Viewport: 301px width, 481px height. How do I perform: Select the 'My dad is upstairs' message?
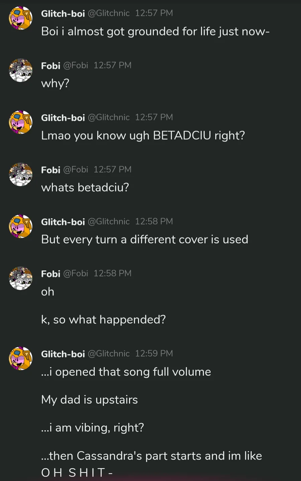click(x=89, y=400)
